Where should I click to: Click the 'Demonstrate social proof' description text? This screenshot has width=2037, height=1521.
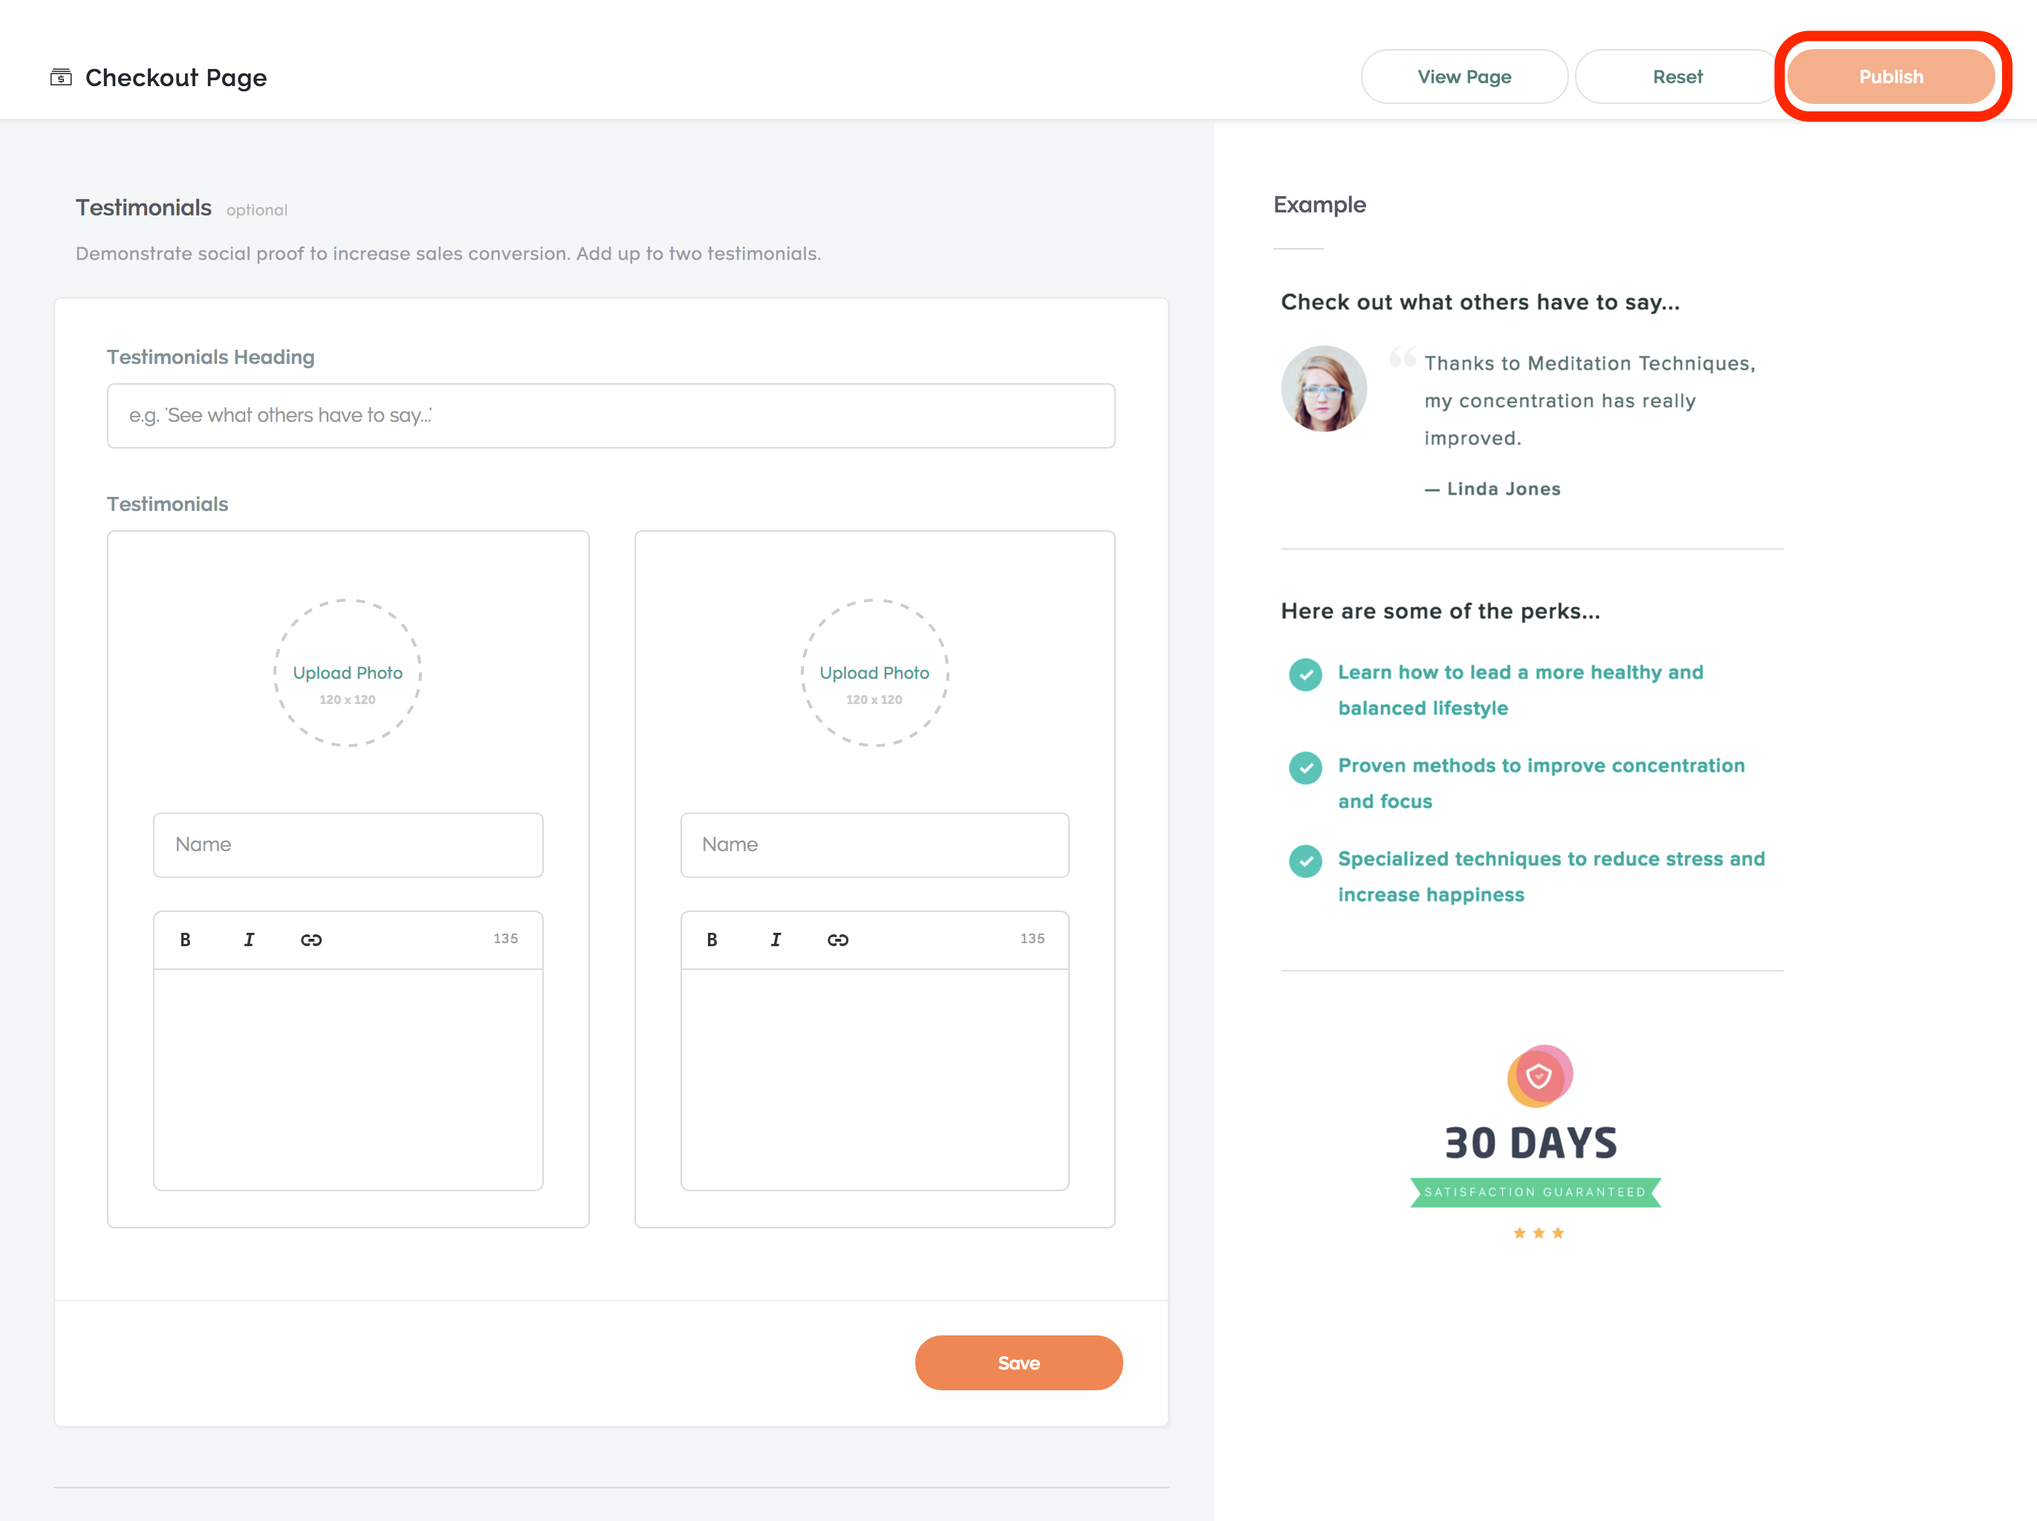pos(449,253)
